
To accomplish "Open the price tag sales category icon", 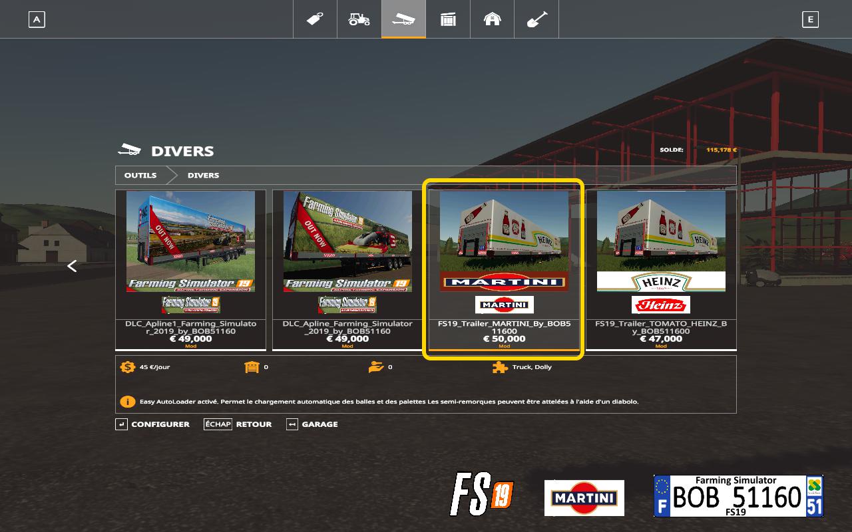I will (x=315, y=19).
